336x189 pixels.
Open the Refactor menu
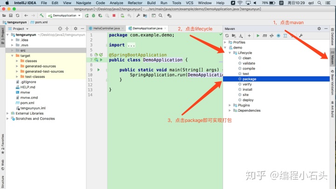pyautogui.click(x=135, y=3)
